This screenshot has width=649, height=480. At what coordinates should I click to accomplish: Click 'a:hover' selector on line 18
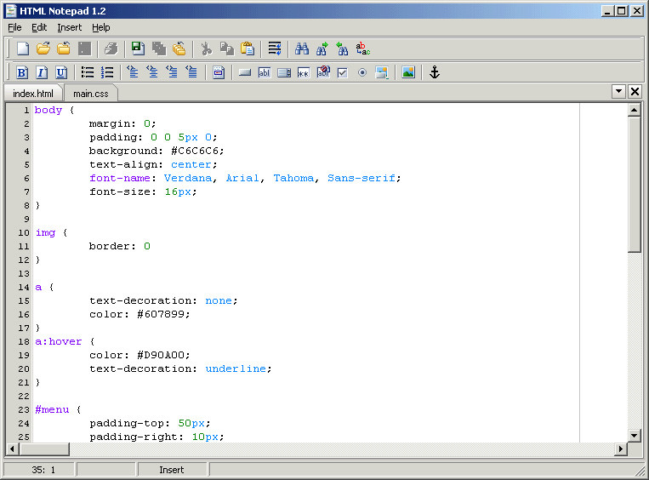pyautogui.click(x=59, y=341)
